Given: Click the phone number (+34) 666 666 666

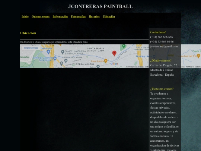Looking at the screenshot, I should pyautogui.click(x=162, y=37).
